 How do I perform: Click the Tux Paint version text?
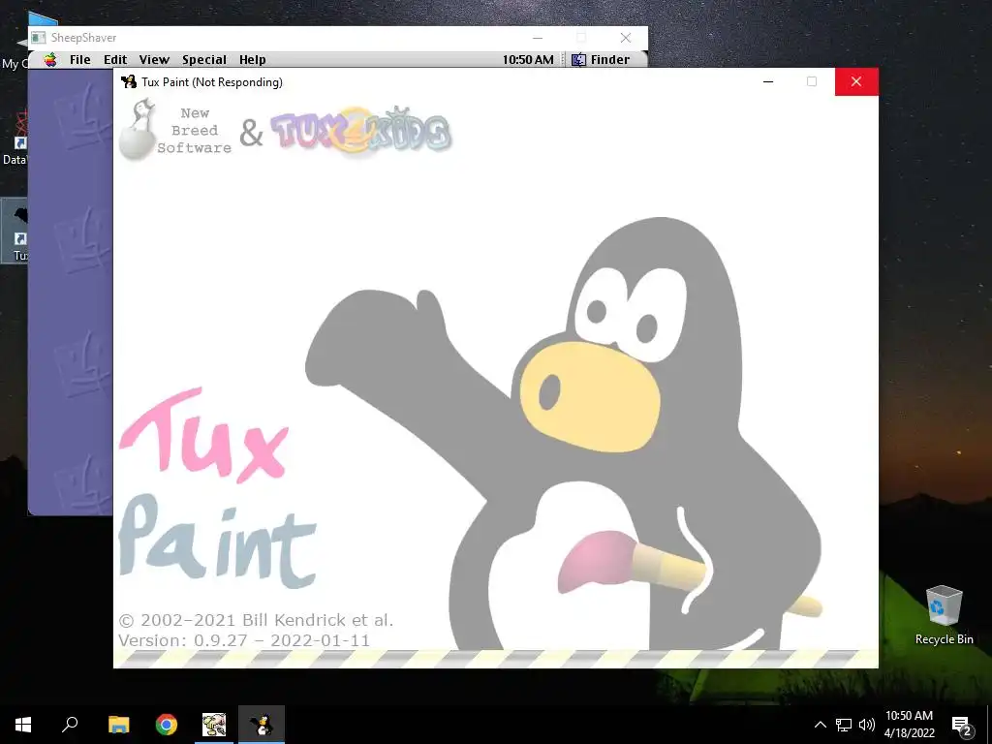[244, 640]
